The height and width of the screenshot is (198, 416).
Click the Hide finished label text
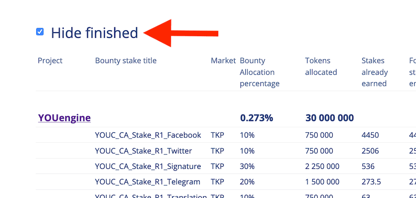tap(94, 33)
